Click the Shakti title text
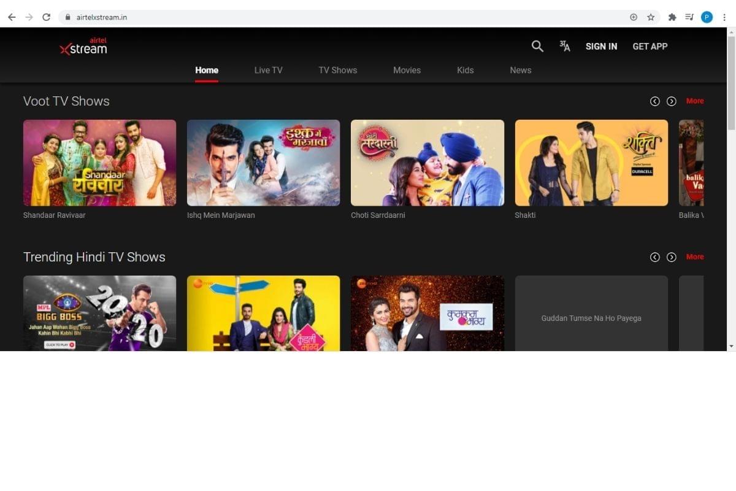736x491 pixels. click(x=525, y=215)
